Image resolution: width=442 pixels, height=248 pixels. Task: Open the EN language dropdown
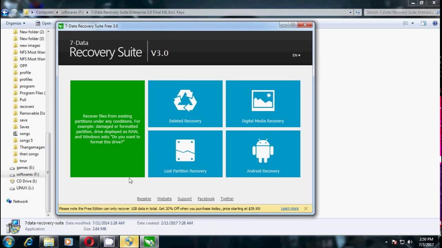point(296,55)
